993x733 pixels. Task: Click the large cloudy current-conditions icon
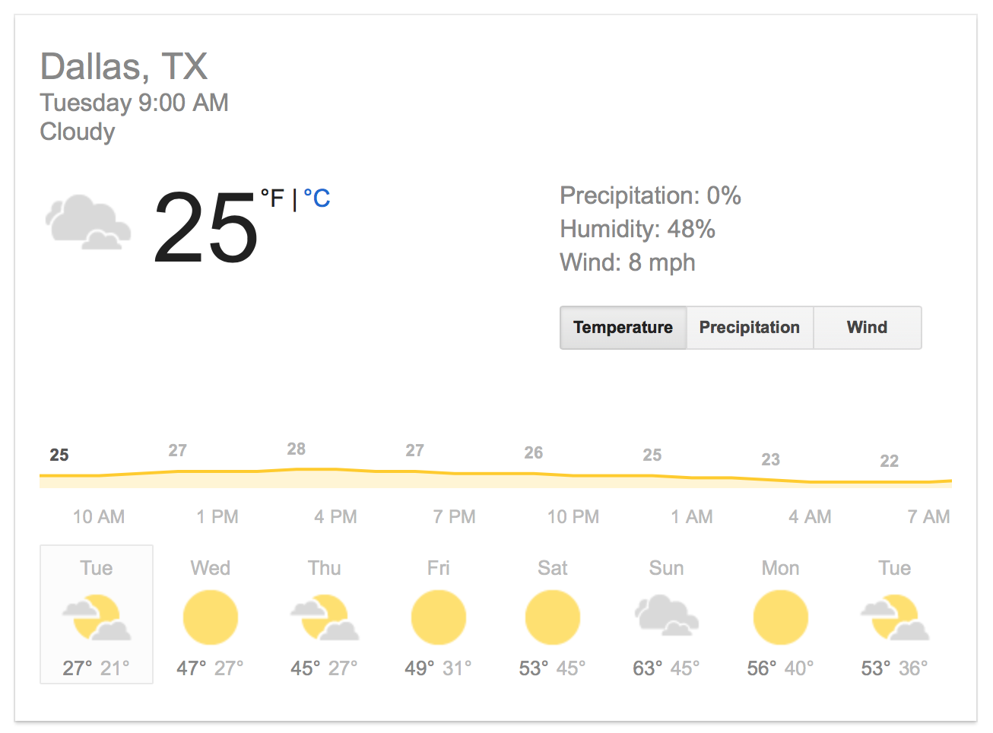87,223
